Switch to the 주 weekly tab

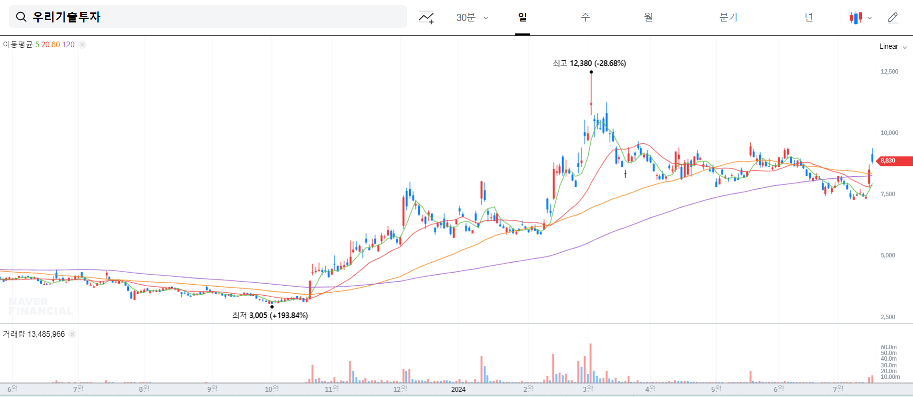pyautogui.click(x=585, y=17)
